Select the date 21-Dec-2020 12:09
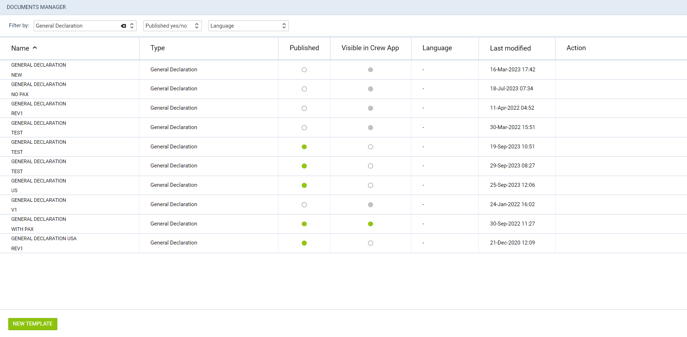This screenshot has width=687, height=337. (x=512, y=243)
